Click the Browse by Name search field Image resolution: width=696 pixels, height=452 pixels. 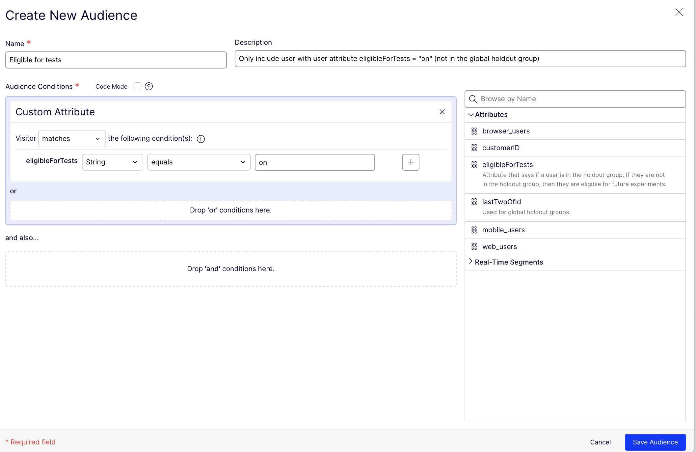click(x=579, y=99)
